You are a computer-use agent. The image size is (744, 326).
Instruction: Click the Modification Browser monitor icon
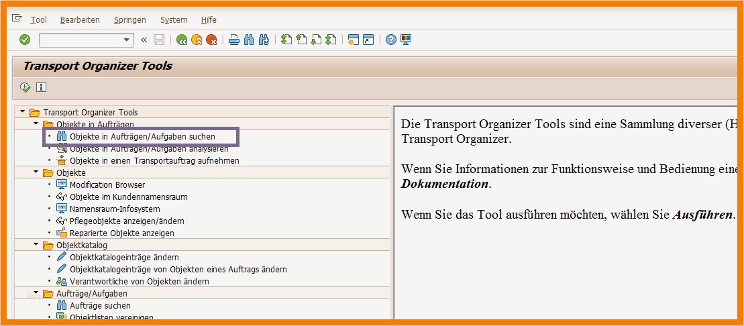pyautogui.click(x=62, y=184)
